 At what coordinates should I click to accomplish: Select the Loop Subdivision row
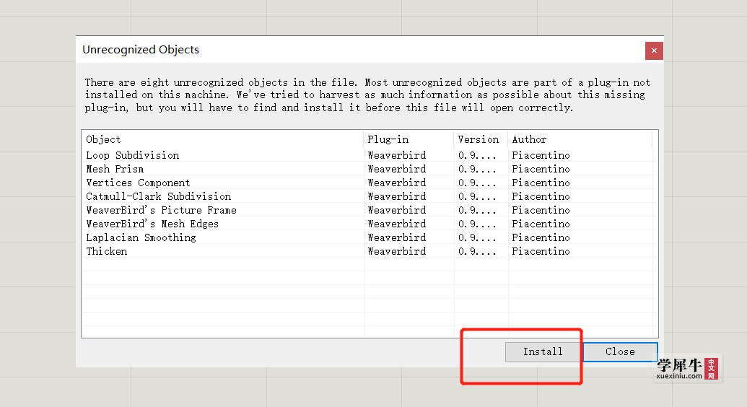pos(370,155)
